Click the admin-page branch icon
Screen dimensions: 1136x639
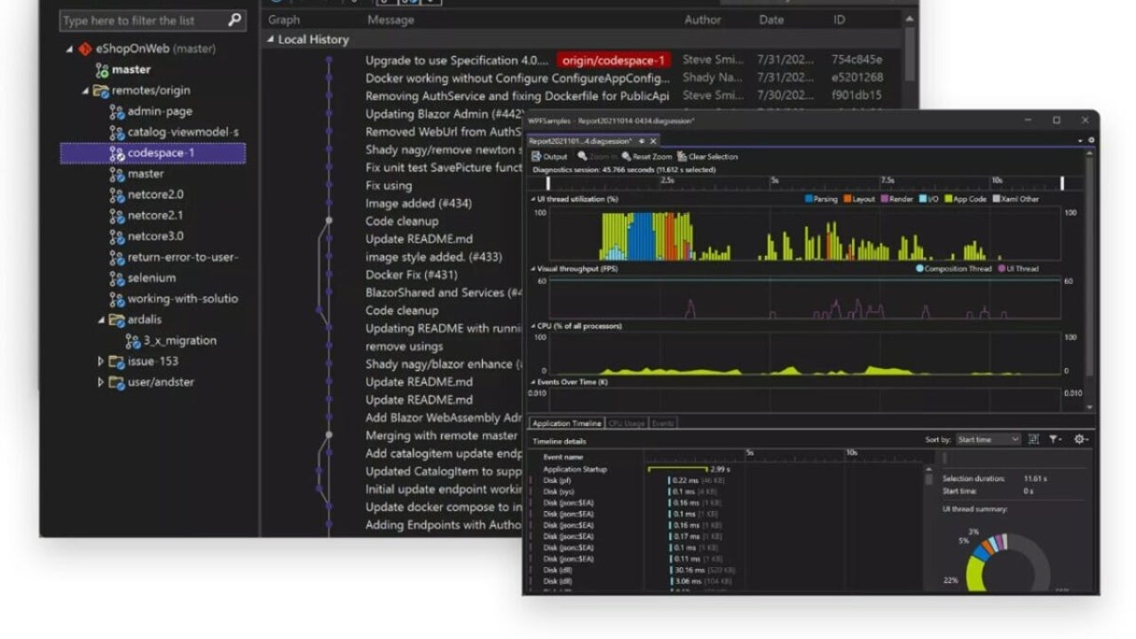point(116,112)
